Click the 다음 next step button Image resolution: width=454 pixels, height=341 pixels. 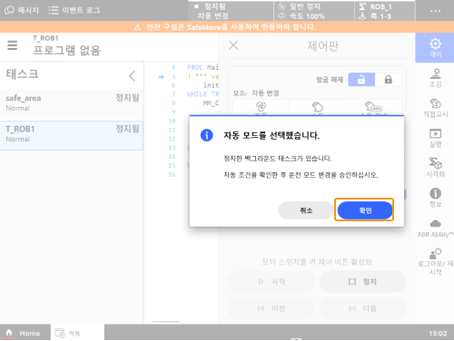362,308
